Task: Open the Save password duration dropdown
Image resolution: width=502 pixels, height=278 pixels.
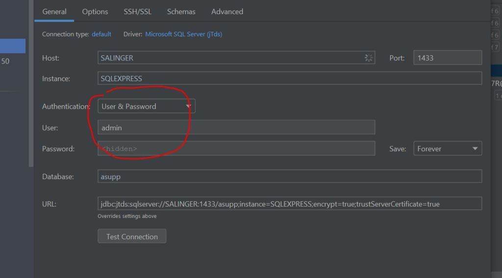Action: [x=448, y=149]
